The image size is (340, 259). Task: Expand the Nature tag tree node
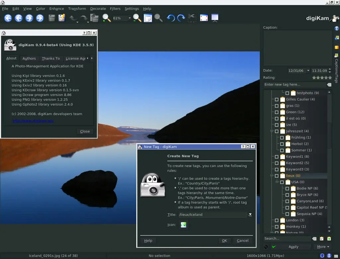272,233
